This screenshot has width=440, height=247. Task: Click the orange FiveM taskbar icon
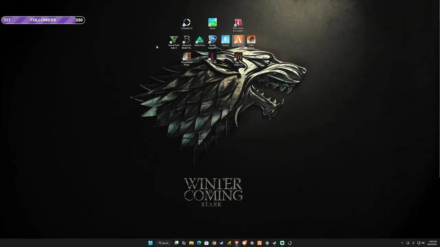tap(260, 243)
